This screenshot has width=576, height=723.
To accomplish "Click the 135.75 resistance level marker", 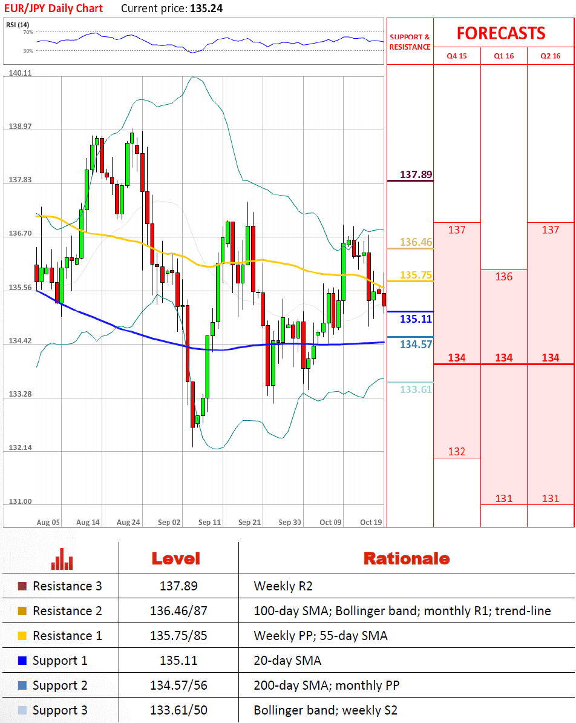I will [416, 276].
